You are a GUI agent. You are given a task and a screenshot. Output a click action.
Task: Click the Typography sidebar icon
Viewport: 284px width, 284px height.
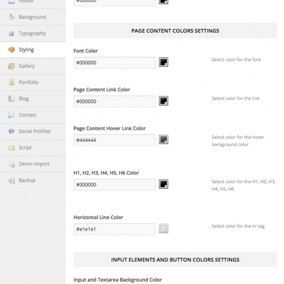click(11, 33)
